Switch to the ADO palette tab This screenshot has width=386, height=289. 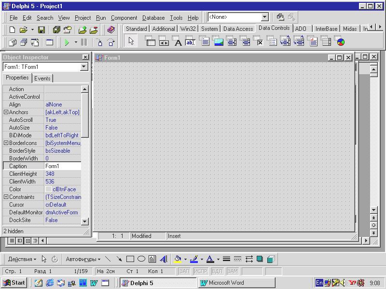301,29
